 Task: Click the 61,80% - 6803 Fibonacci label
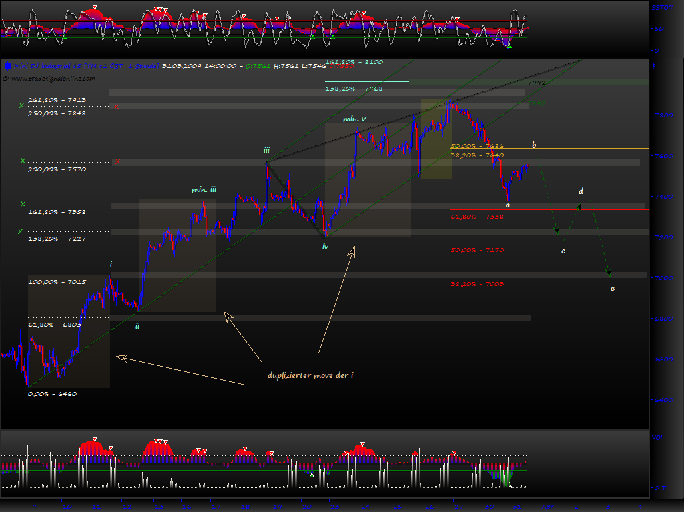coord(54,325)
